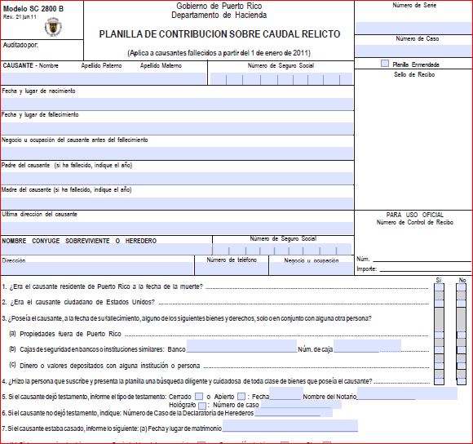Click 'Número de Control de Recibo' text
This screenshot has width=473, height=444.
[415, 222]
